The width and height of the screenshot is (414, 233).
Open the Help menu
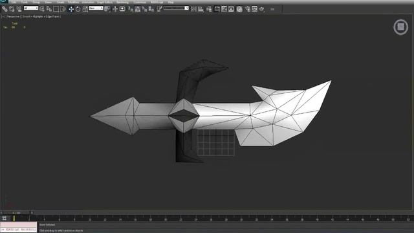pyautogui.click(x=171, y=2)
